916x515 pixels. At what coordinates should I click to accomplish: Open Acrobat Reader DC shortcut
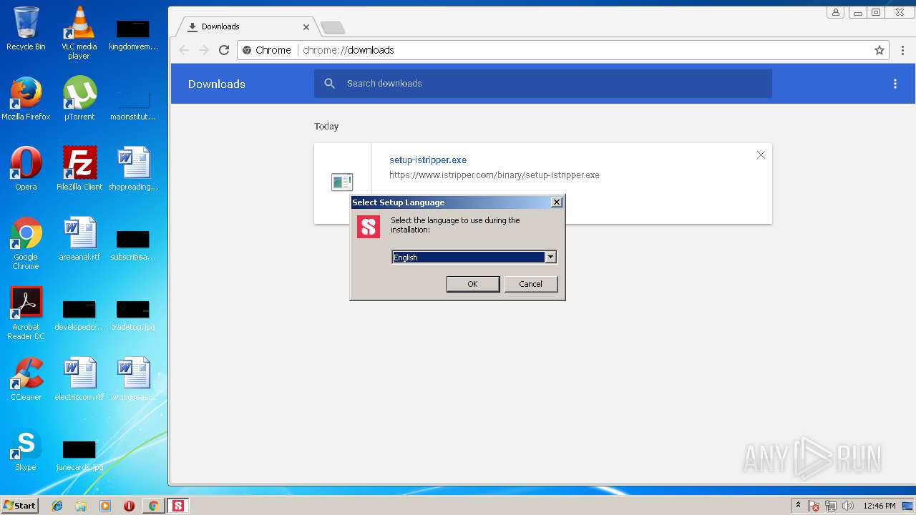[26, 313]
